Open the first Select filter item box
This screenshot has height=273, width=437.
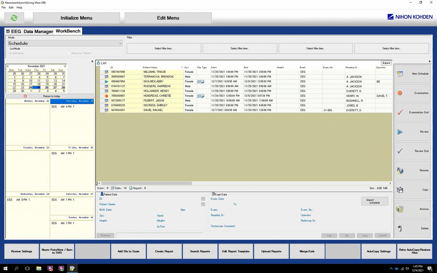tap(164, 49)
